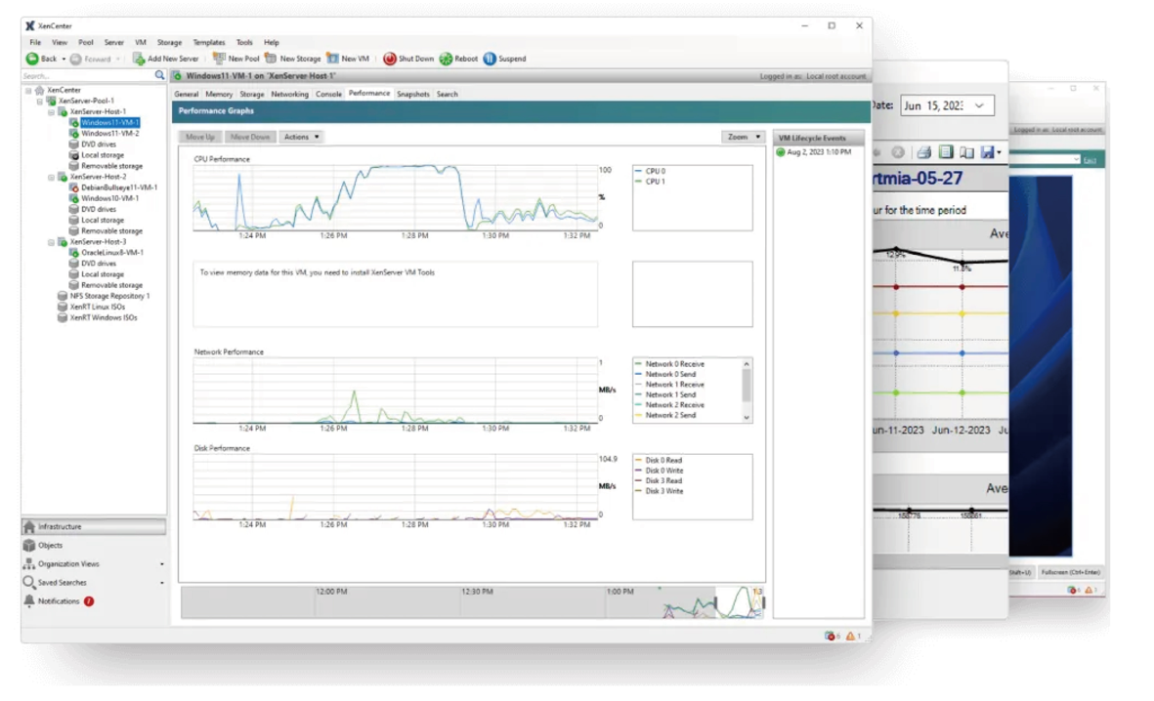Click the Search input field
1154x701 pixels.
86,75
